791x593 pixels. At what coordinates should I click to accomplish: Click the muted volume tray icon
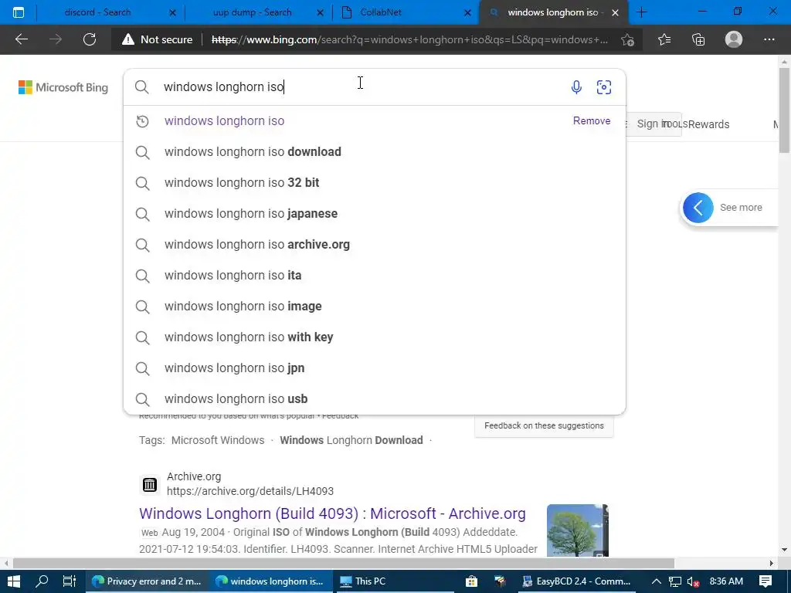tap(693, 581)
